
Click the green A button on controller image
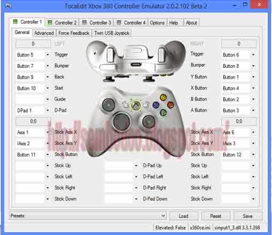163,112
